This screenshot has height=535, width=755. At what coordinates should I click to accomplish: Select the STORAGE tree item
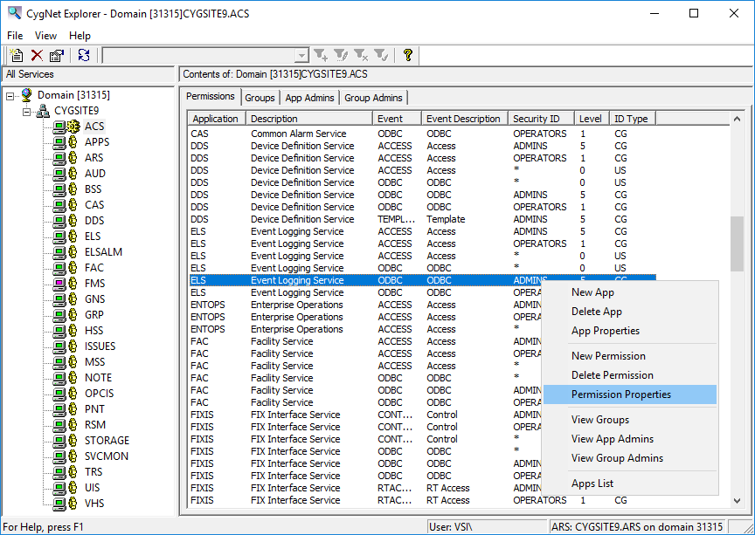tap(107, 441)
